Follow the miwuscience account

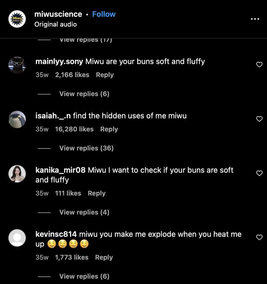[x=104, y=14]
